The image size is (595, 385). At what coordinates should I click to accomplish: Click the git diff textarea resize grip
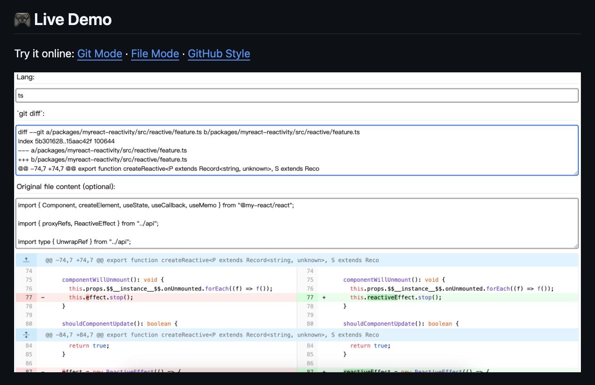point(575,173)
